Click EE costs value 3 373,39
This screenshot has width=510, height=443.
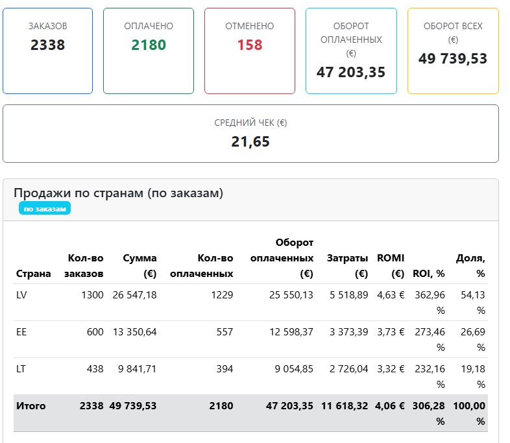point(348,332)
